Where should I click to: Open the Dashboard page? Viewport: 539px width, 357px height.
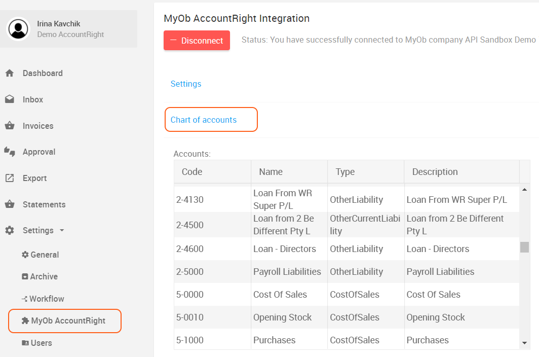tap(43, 73)
